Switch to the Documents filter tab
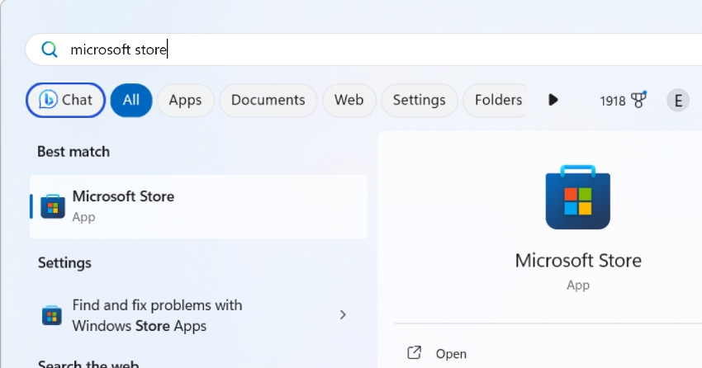 click(268, 100)
